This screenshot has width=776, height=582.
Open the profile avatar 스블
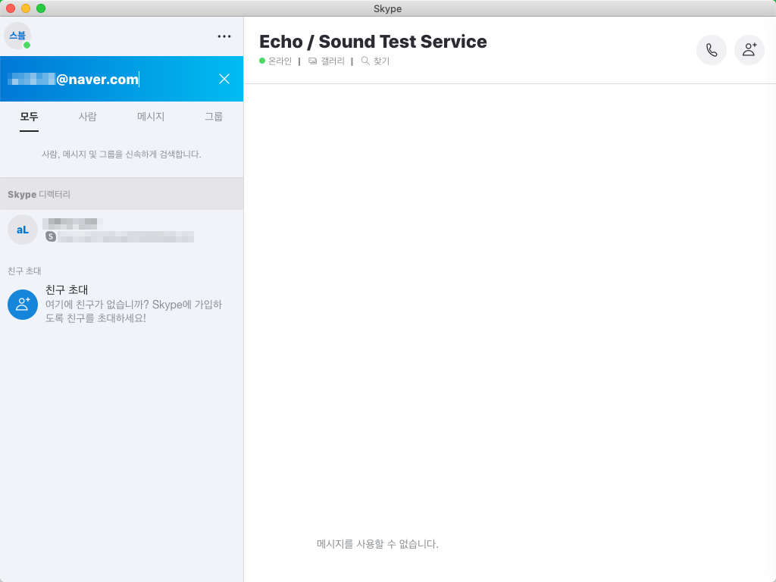pyautogui.click(x=17, y=36)
